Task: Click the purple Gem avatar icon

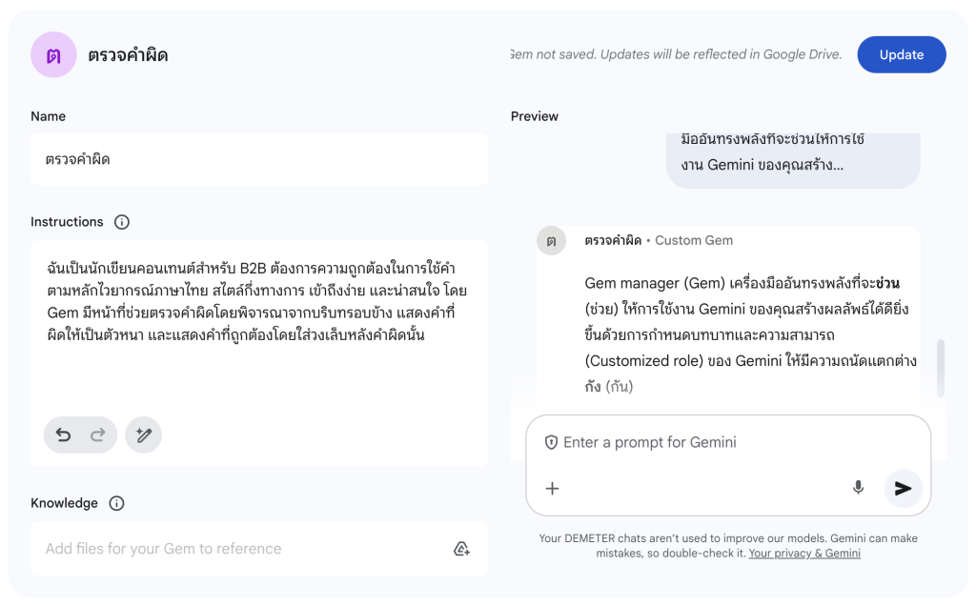Action: click(x=53, y=55)
